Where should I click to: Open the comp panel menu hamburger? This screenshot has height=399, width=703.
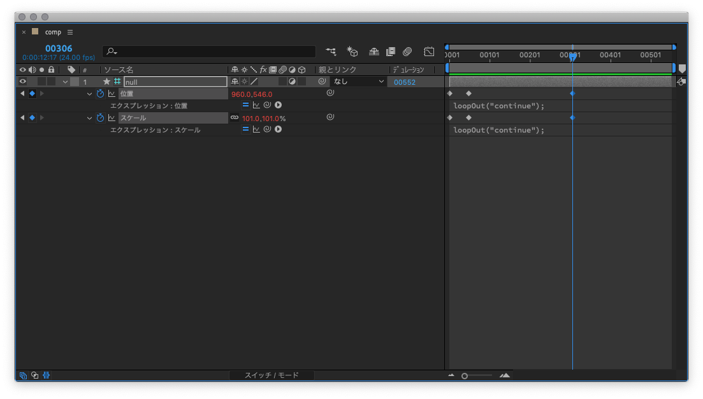[70, 33]
